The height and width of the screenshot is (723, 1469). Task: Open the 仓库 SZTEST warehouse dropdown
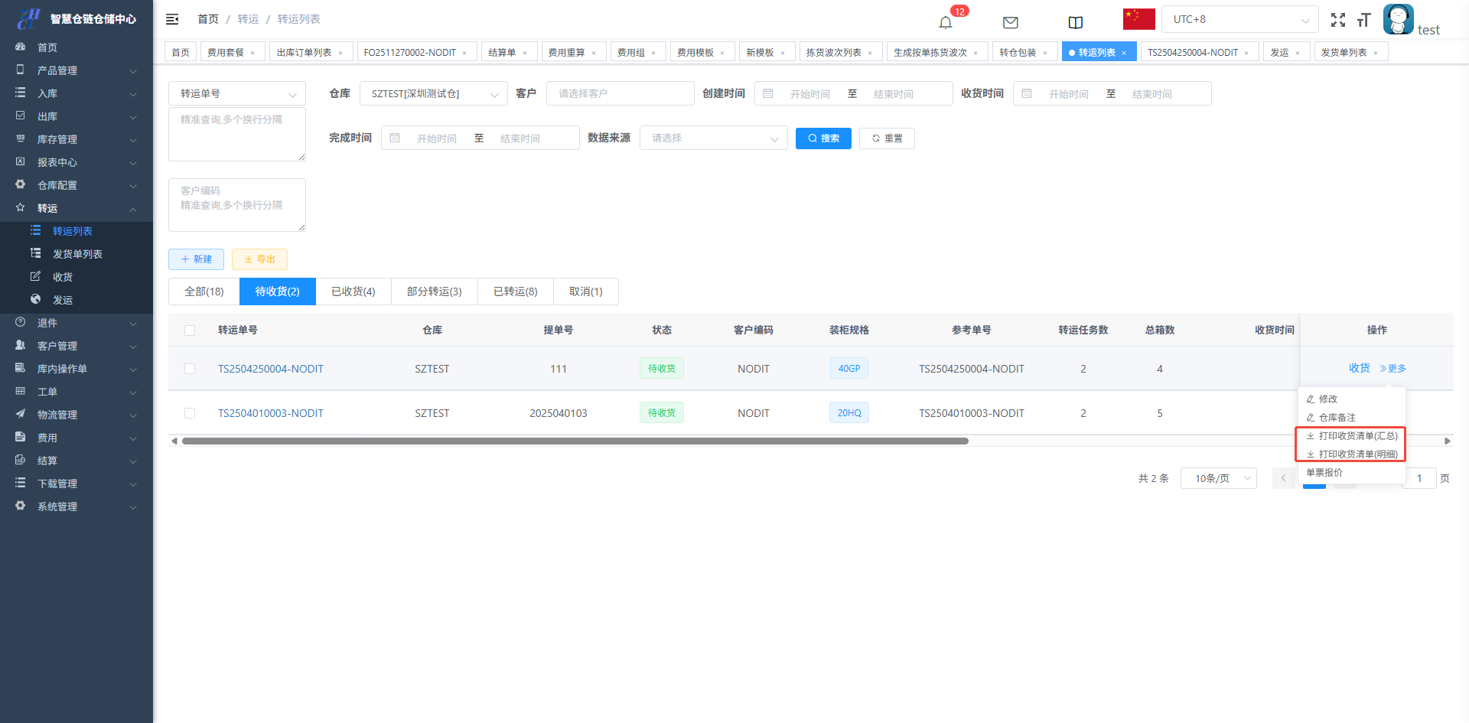point(433,93)
